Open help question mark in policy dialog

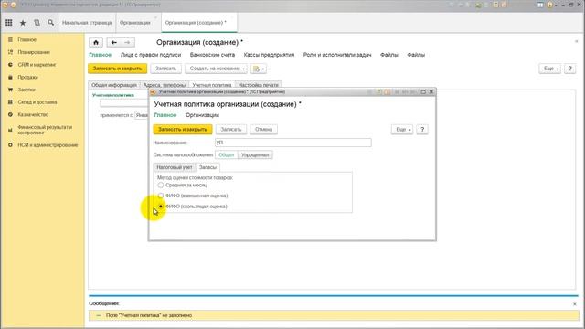tap(422, 130)
